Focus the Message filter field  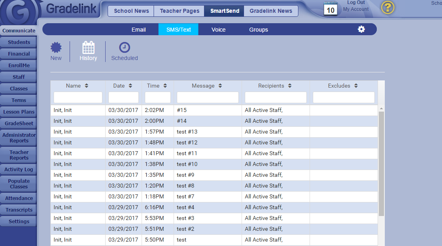point(208,97)
